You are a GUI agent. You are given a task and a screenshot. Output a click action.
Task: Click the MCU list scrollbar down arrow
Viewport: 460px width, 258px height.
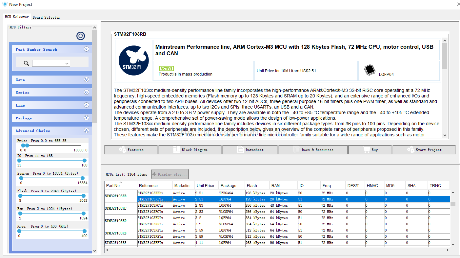pyautogui.click(x=453, y=244)
